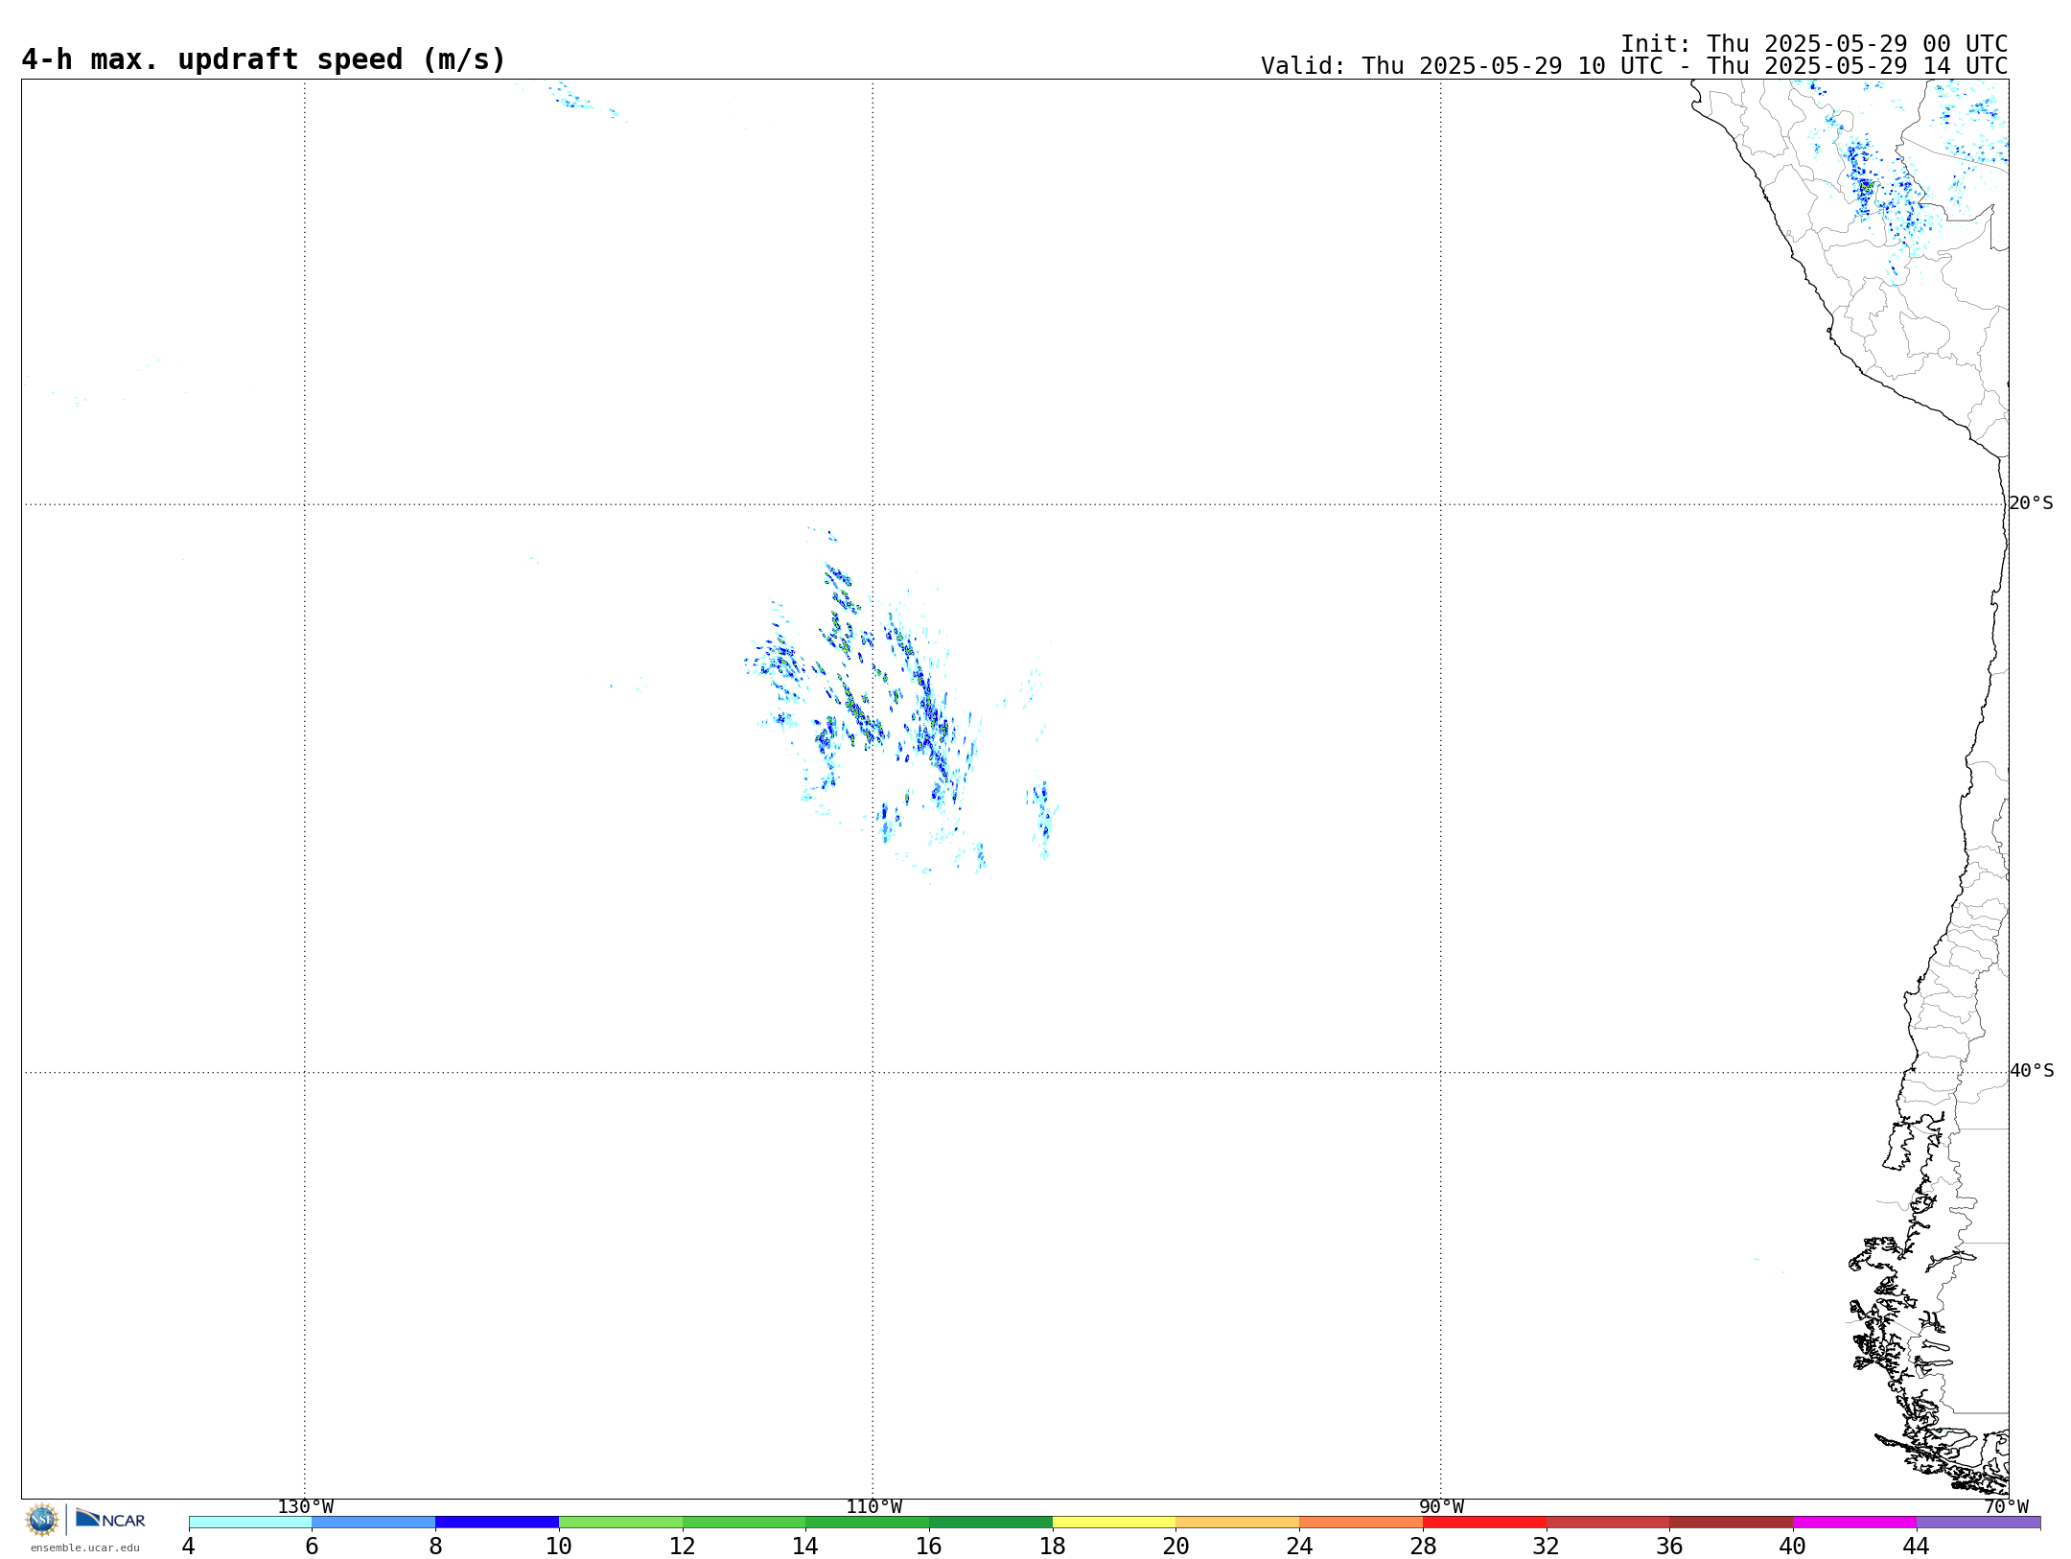Click the ensemble.ucar.edu text
Screen dimensions: 2071x1559
(85, 1547)
